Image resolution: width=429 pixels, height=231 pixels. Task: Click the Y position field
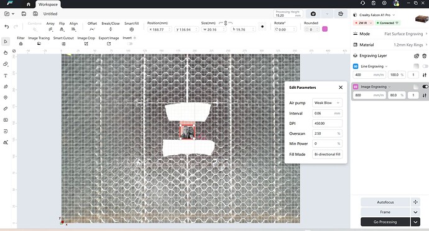[187, 29]
